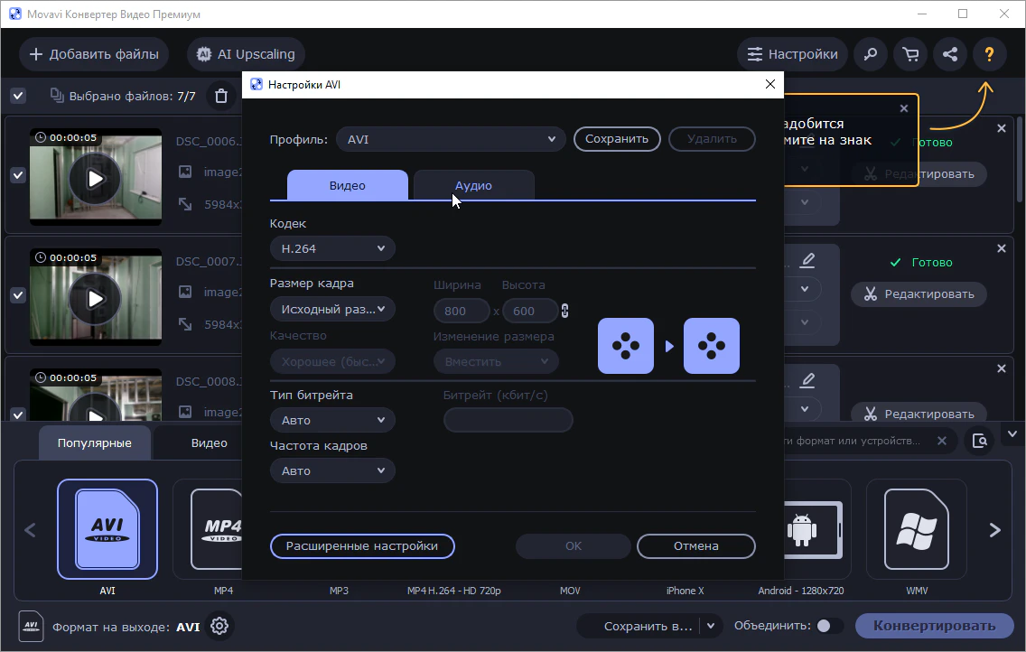
Task: Click the aspect ratio lock chain icon
Action: coord(565,311)
